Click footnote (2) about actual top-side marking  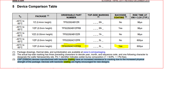[80, 56]
